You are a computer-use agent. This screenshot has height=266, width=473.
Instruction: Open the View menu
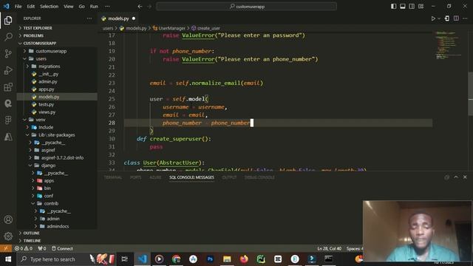(69, 7)
